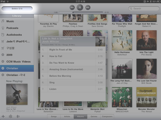This screenshot has height=120, width=161.
Task: Open Fireflies And Songs album cover
Action: (97, 18)
